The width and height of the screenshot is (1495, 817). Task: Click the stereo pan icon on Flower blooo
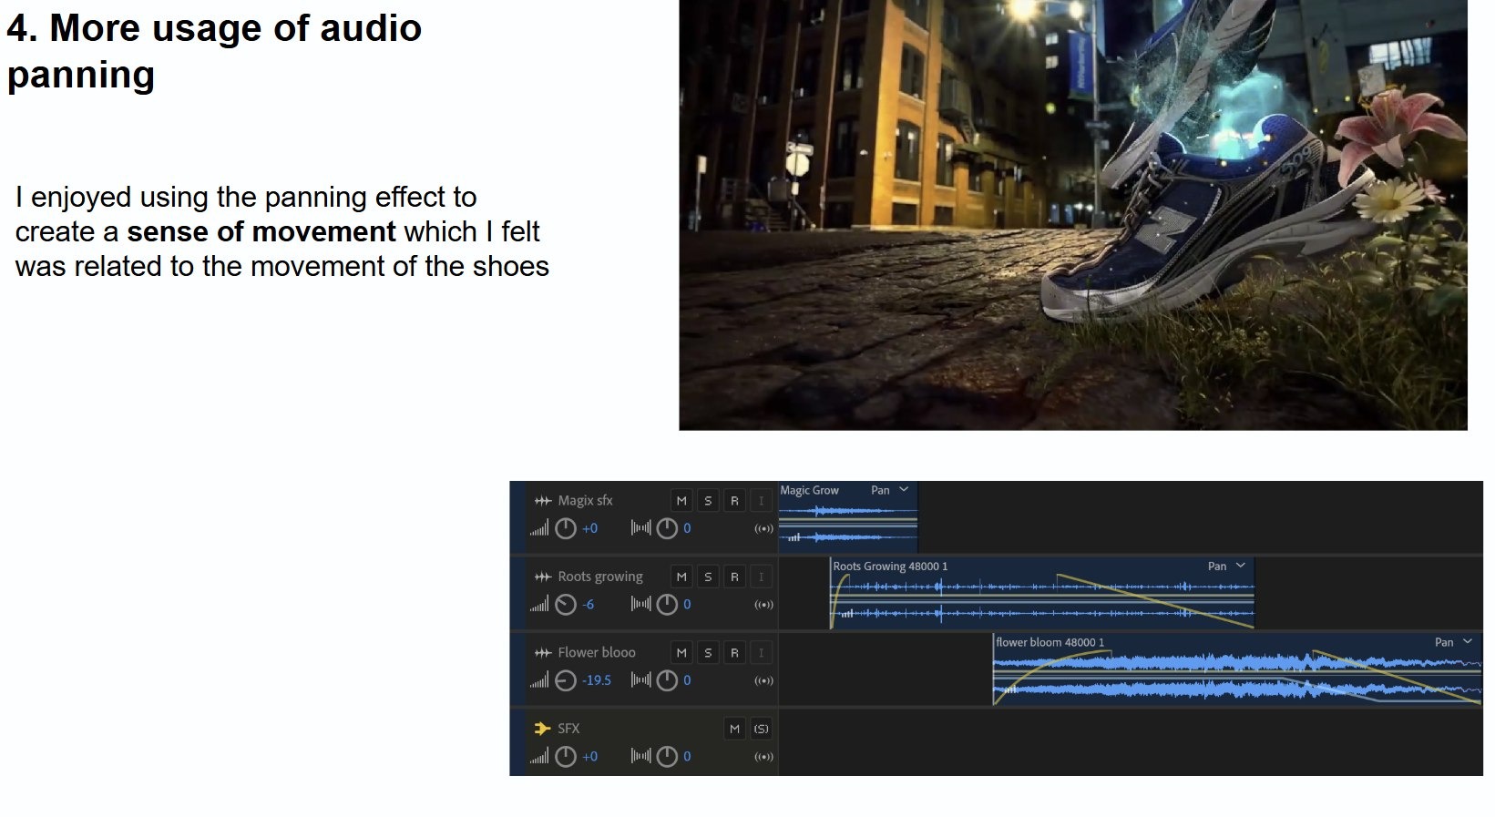click(640, 680)
